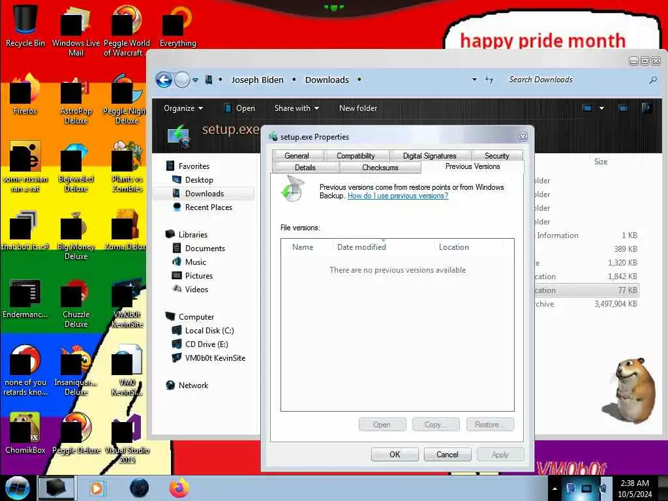This screenshot has height=501, width=668.
Task: Click OK in setup.exe Properties
Action: pyautogui.click(x=395, y=455)
